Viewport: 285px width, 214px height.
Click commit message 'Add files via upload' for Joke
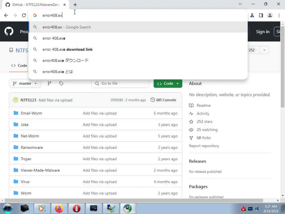pyautogui.click(x=100, y=125)
